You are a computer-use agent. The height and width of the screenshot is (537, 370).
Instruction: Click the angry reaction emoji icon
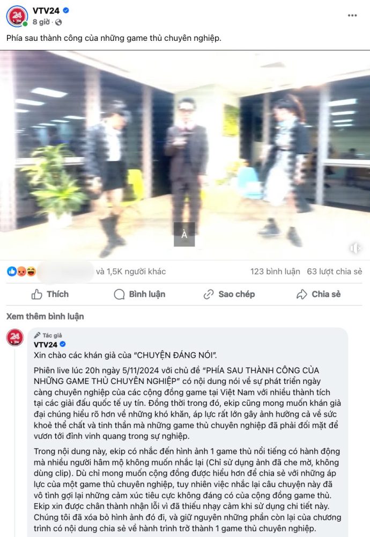(x=21, y=272)
